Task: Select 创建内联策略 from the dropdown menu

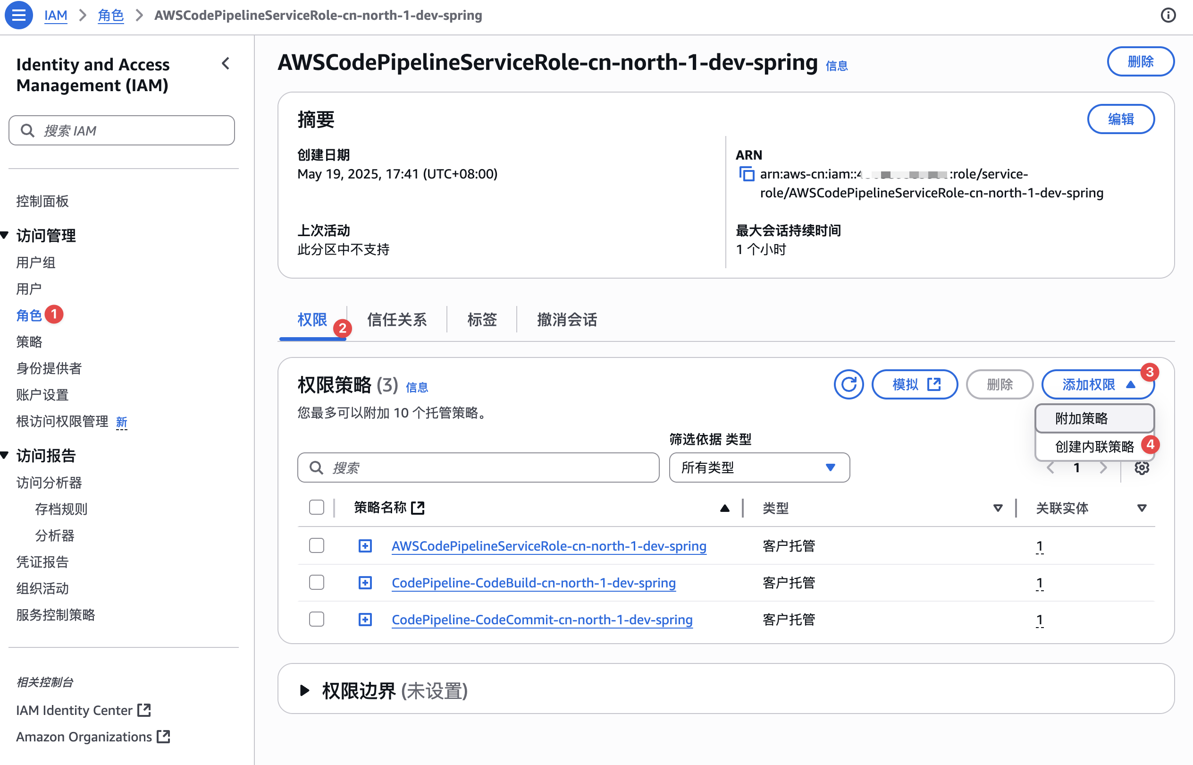Action: (x=1094, y=446)
